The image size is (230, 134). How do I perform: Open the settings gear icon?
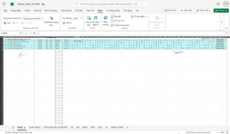pyautogui.click(x=218, y=4)
